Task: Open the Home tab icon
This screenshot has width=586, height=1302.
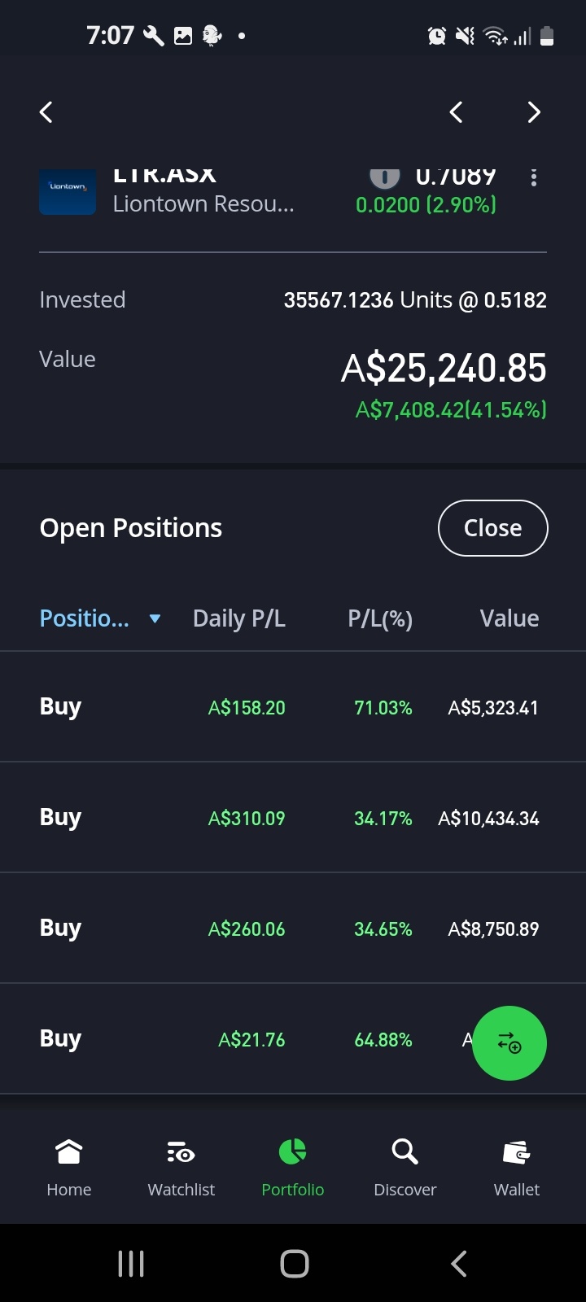Action: pos(69,1152)
